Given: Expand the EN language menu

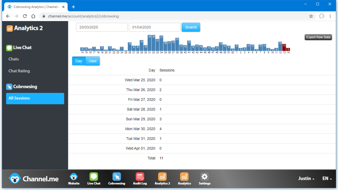Looking at the screenshot, I should tap(327, 178).
